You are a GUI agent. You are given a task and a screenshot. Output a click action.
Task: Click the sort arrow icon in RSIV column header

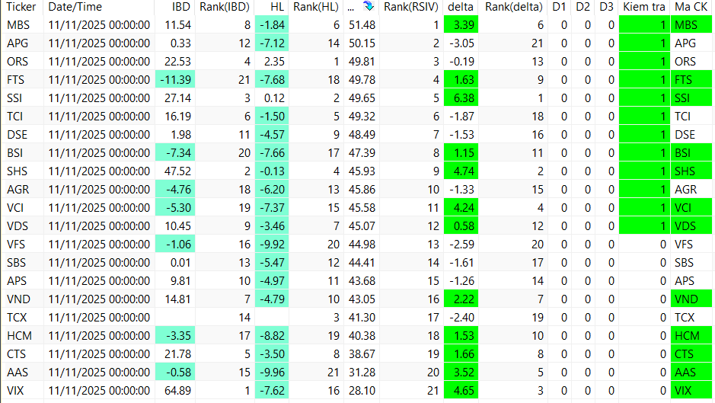coord(369,6)
